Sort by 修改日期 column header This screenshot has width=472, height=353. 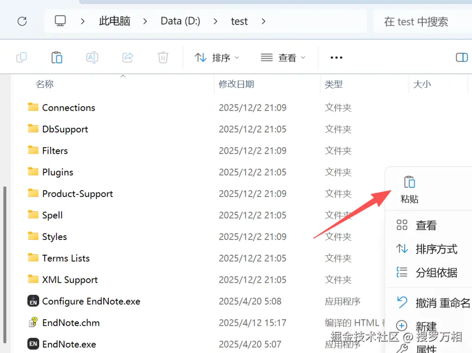click(x=236, y=84)
